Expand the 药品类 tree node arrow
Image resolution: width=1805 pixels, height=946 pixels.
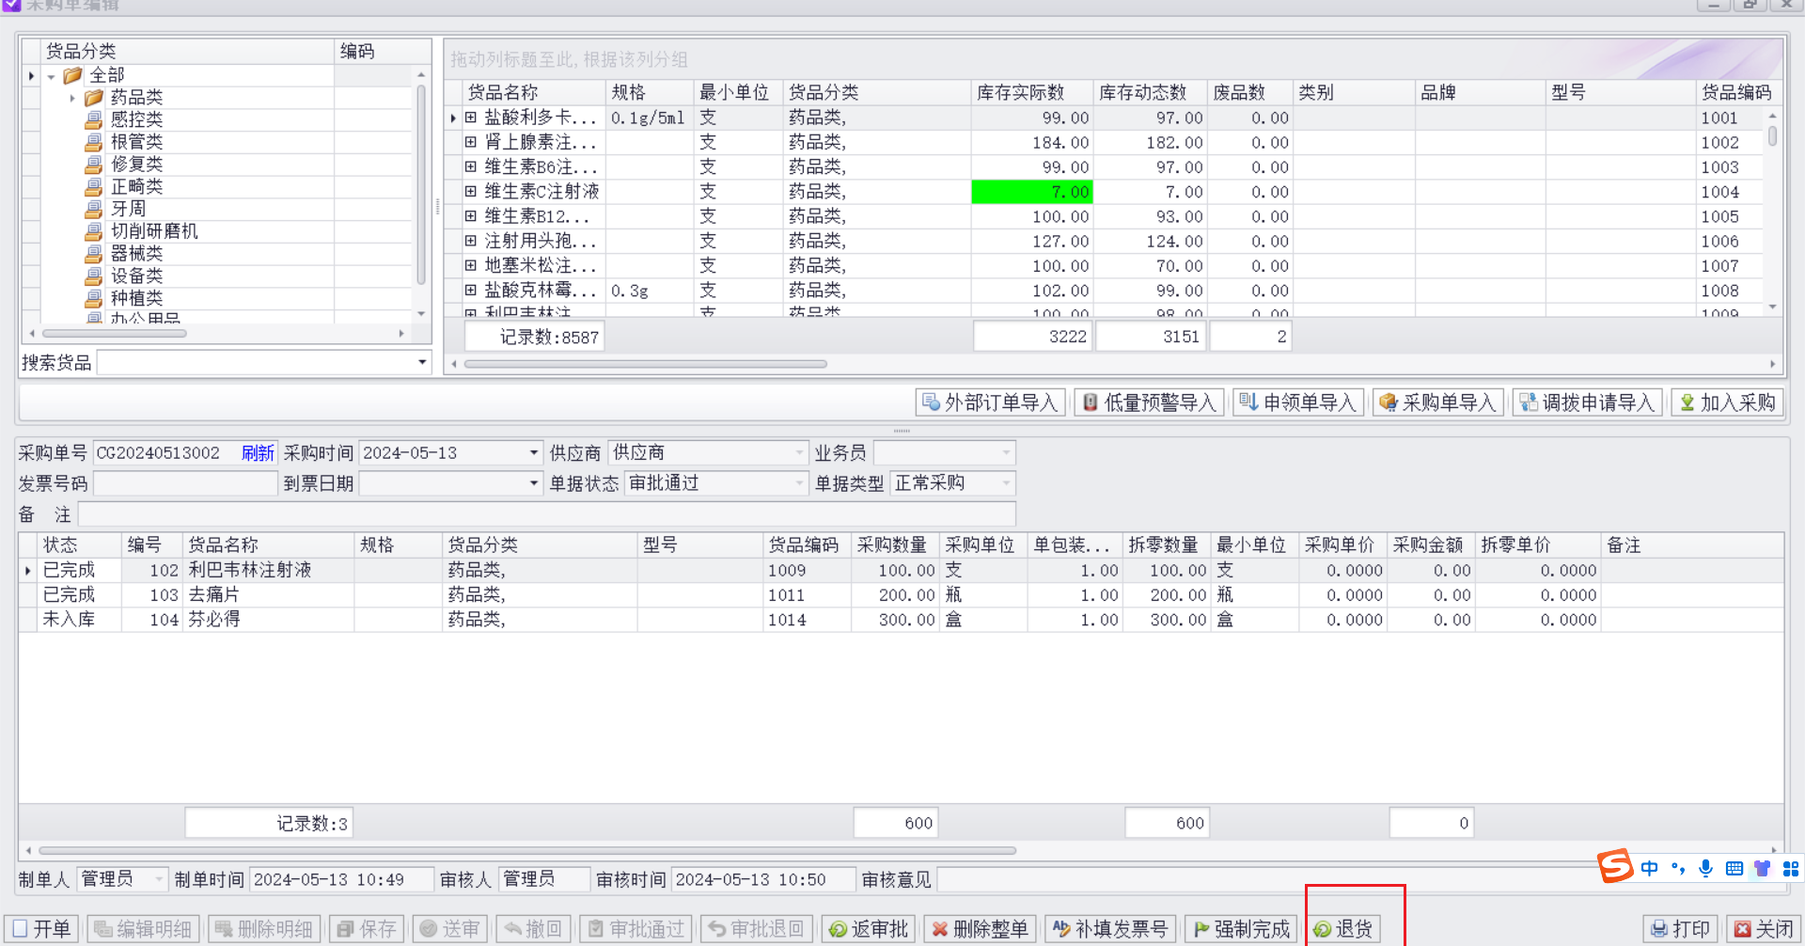[72, 98]
